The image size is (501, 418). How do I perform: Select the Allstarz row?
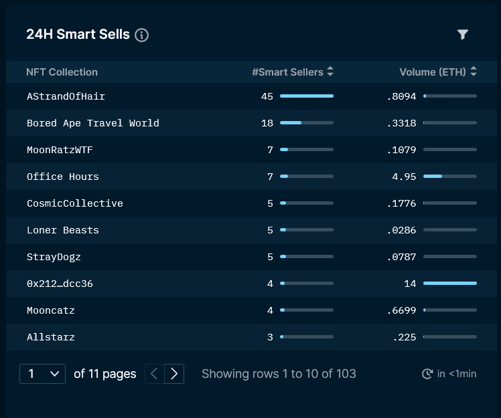click(x=251, y=337)
